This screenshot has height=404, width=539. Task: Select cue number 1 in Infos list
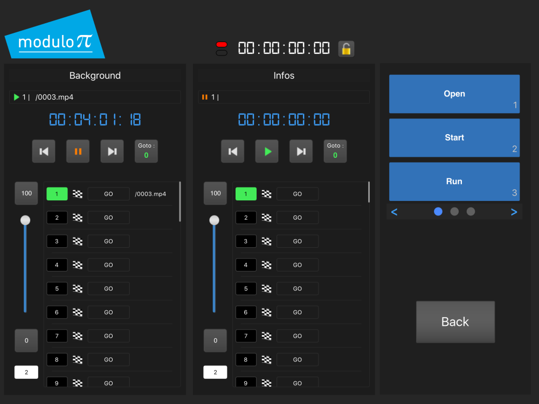pos(246,194)
